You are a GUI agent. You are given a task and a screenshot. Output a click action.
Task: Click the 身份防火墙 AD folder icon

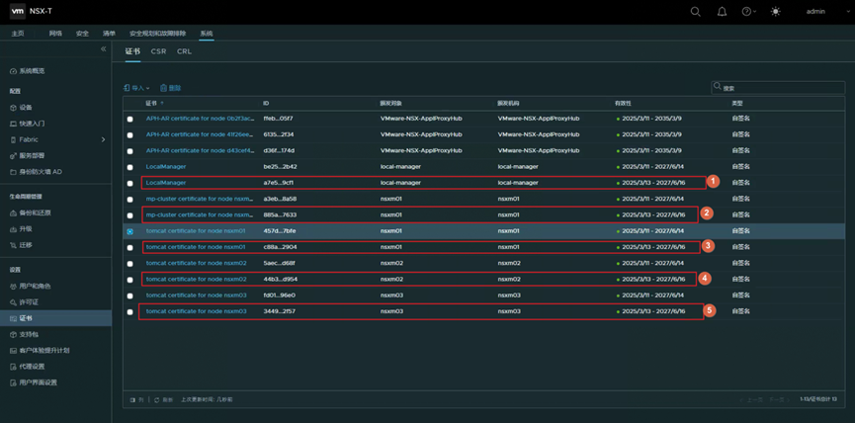click(14, 172)
